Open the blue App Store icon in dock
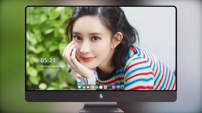This screenshot has width=202, height=113. tap(118, 87)
